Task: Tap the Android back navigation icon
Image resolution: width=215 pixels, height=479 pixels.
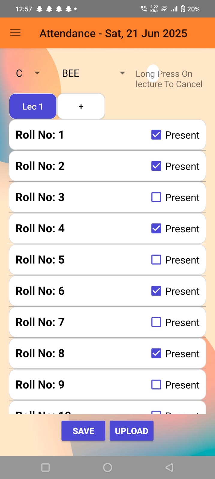Action: tap(169, 467)
